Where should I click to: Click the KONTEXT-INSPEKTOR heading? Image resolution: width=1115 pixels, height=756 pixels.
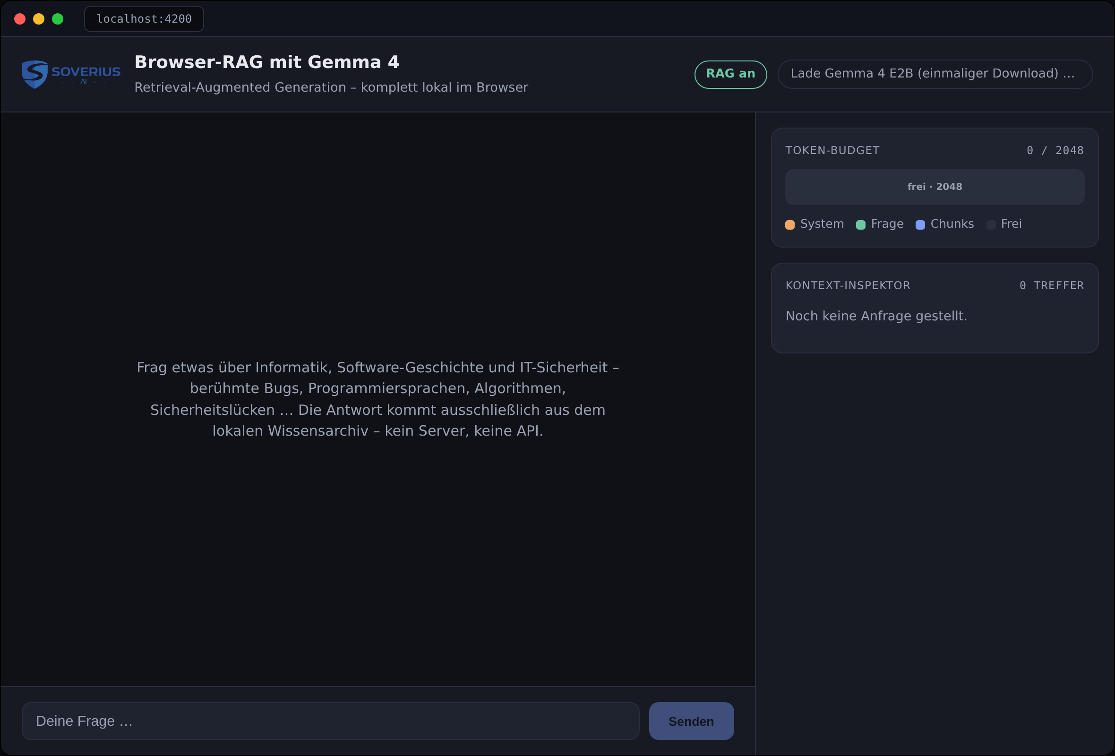(848, 286)
